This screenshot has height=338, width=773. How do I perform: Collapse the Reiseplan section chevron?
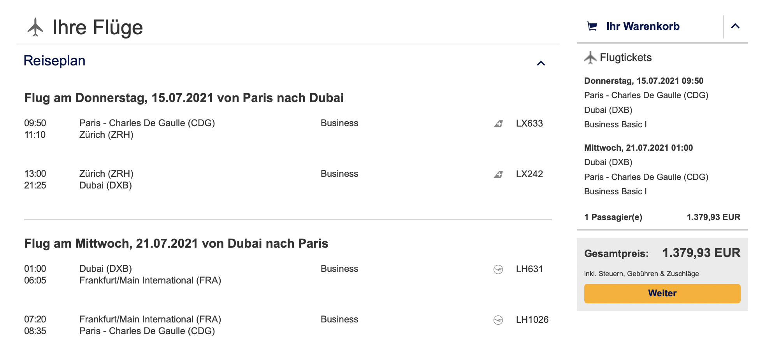click(x=541, y=63)
